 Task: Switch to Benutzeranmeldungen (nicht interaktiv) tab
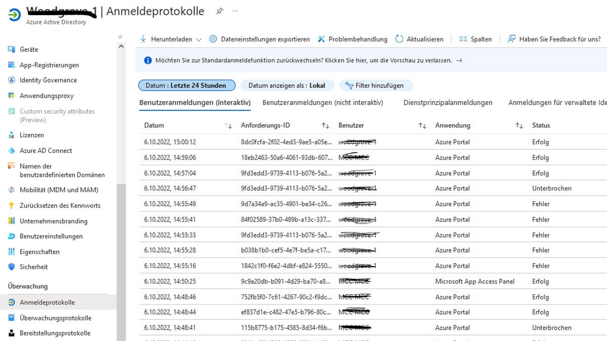pyautogui.click(x=323, y=103)
